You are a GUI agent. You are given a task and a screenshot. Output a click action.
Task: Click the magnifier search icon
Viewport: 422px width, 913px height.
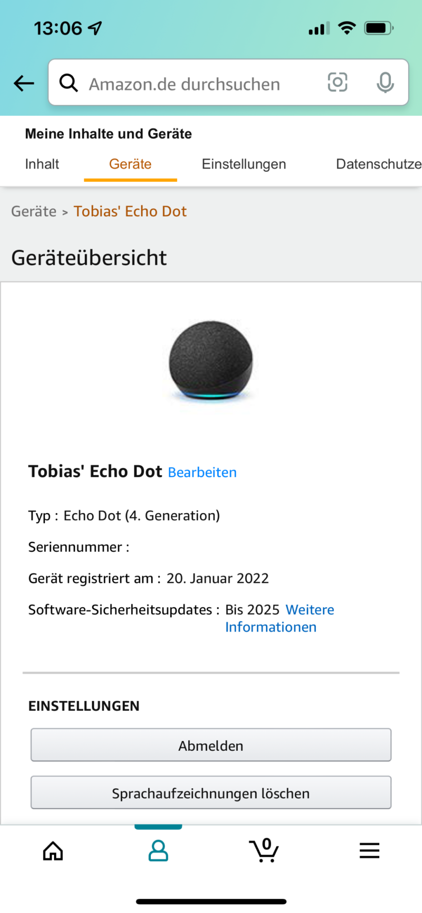point(69,83)
